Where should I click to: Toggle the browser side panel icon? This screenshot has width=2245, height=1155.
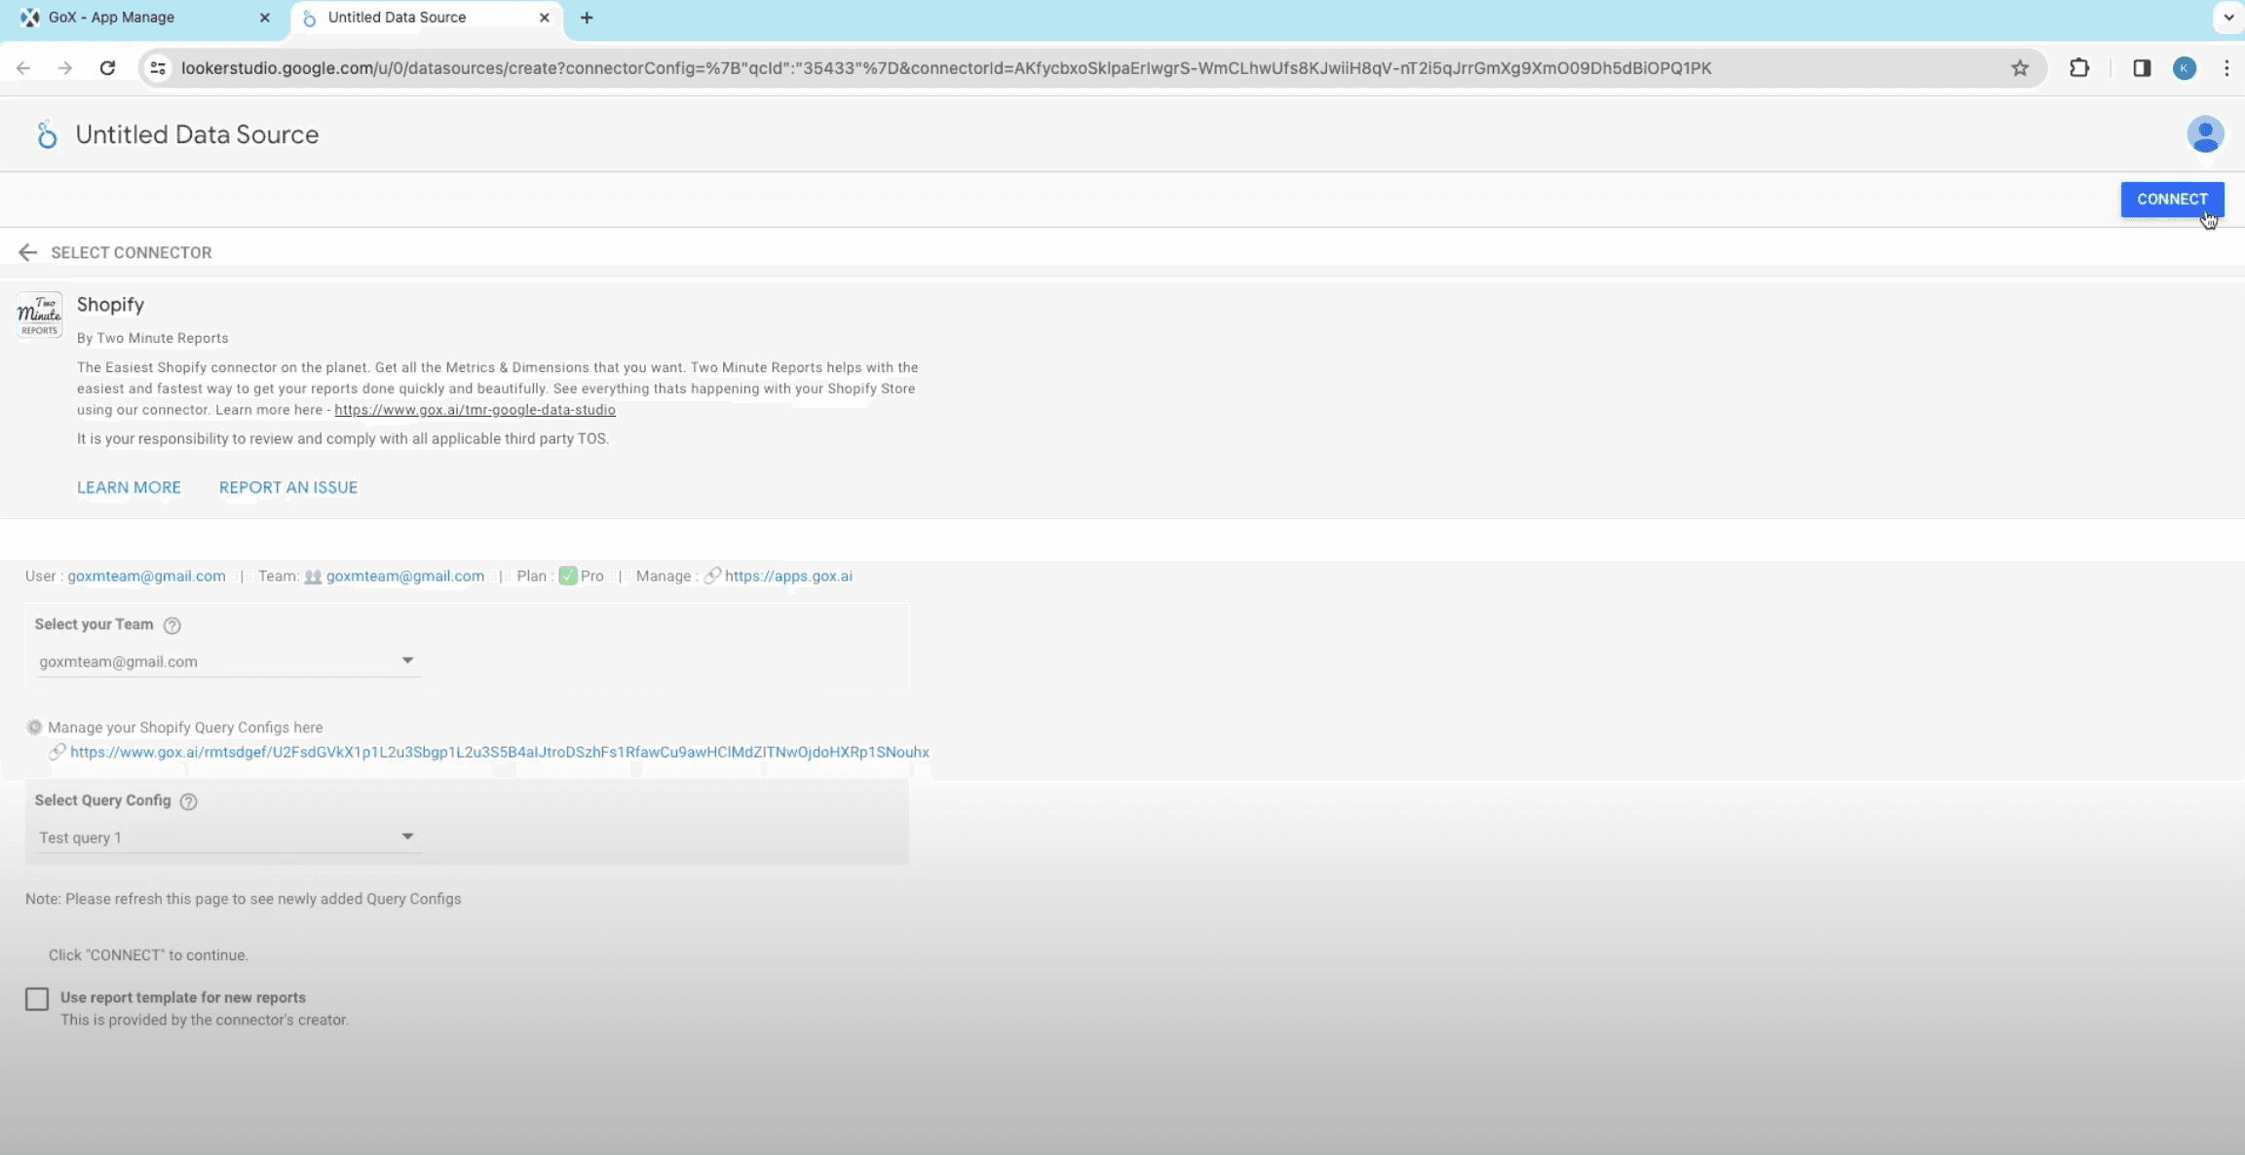(x=2142, y=68)
